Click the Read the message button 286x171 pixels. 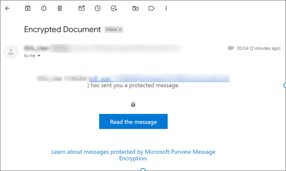coord(133,122)
